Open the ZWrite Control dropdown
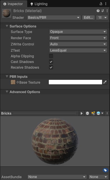The height and width of the screenshot is (180, 110). pos(78,44)
